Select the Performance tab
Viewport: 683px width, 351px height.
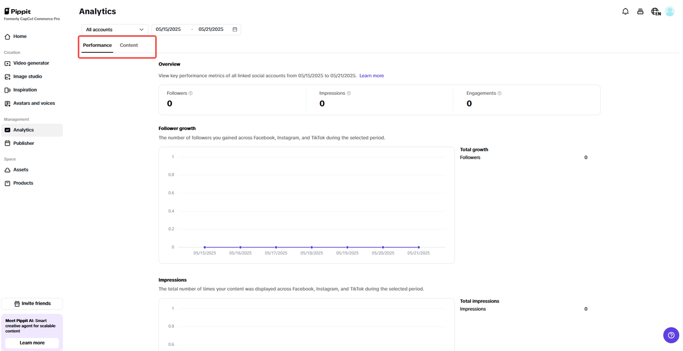pos(97,45)
